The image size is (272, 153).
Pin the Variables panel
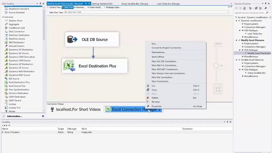[x=227, y=122]
